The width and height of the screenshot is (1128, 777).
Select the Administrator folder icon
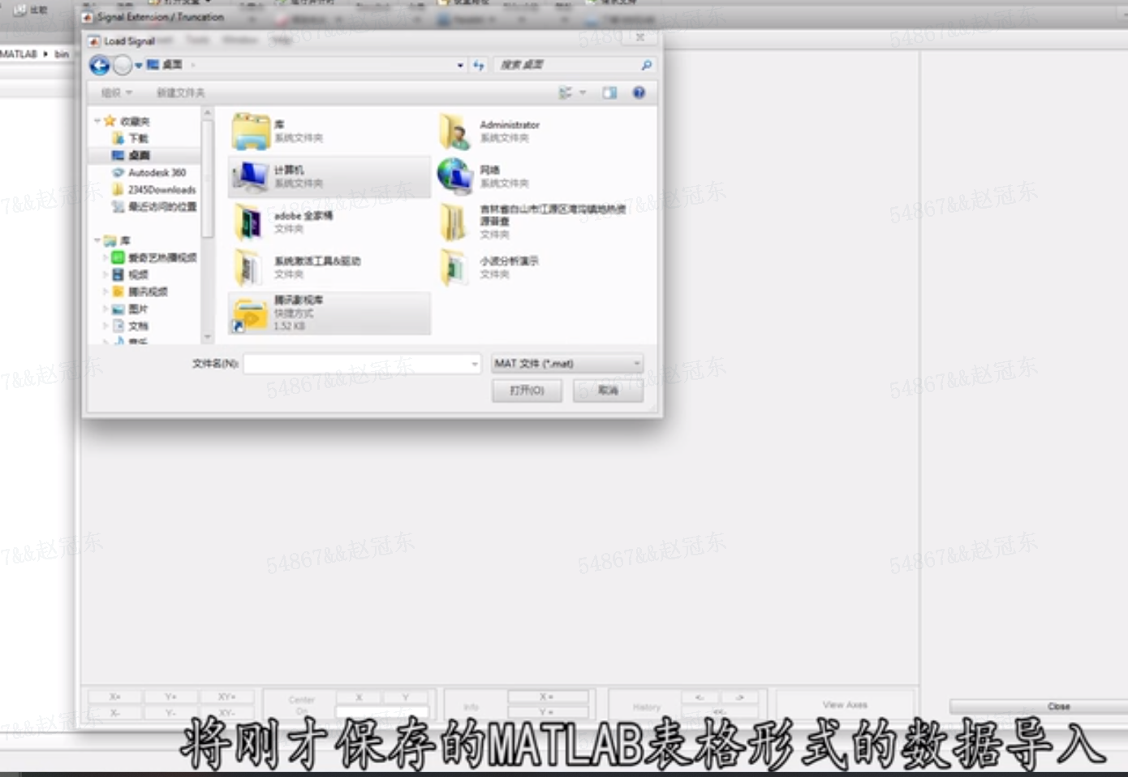tap(455, 132)
